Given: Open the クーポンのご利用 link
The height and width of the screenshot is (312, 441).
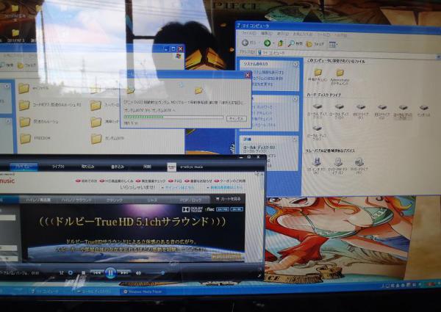Looking at the screenshot, I should tap(230, 181).
